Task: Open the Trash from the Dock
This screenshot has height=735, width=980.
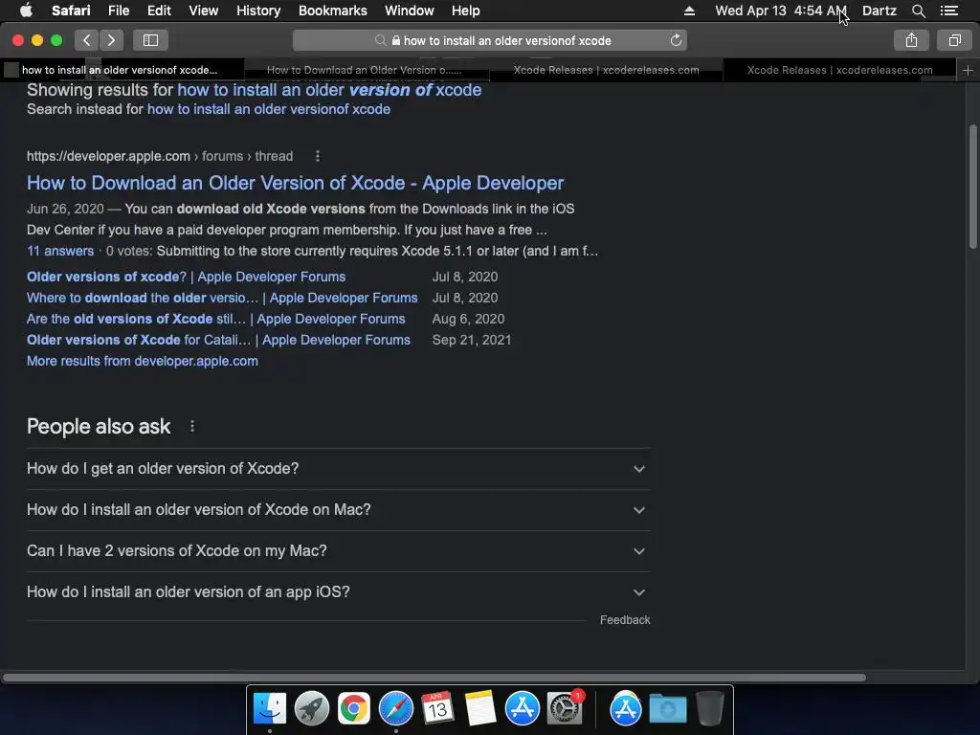Action: tap(709, 709)
